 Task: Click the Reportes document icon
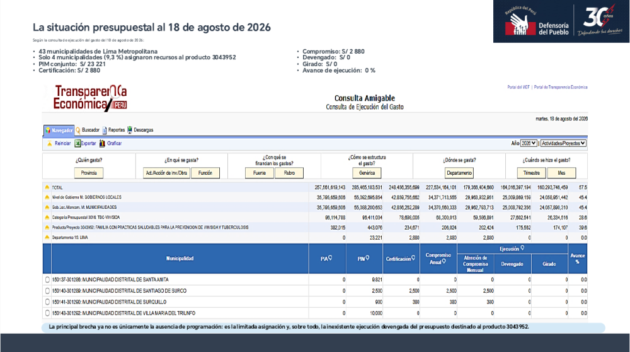pos(105,131)
